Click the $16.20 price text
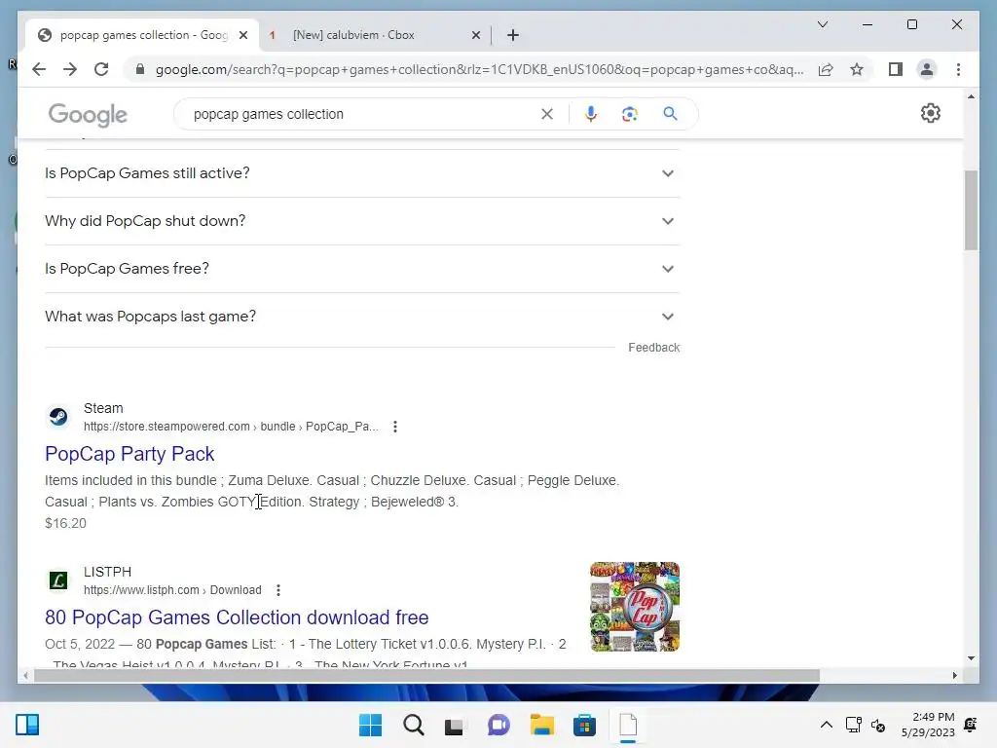997x748 pixels. [x=65, y=523]
